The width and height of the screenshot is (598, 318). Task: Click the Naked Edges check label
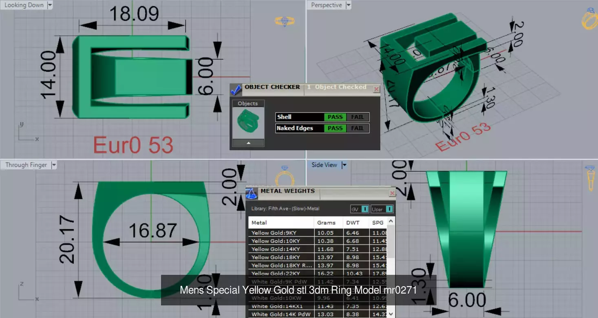tap(295, 128)
